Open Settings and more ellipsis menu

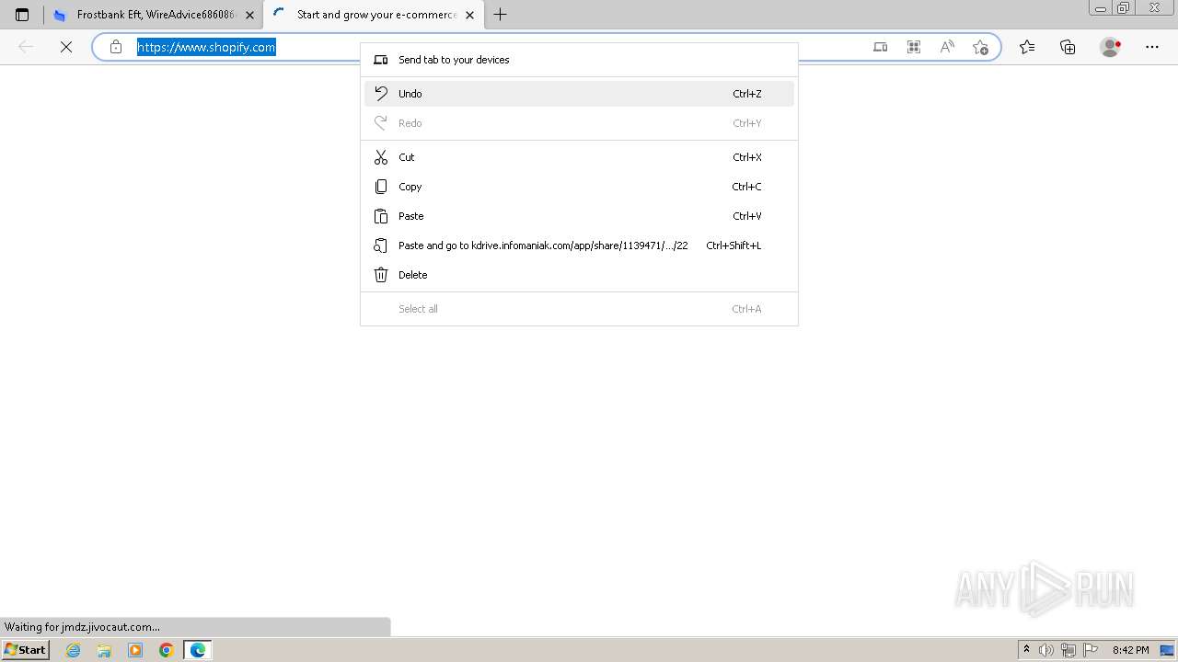1152,47
